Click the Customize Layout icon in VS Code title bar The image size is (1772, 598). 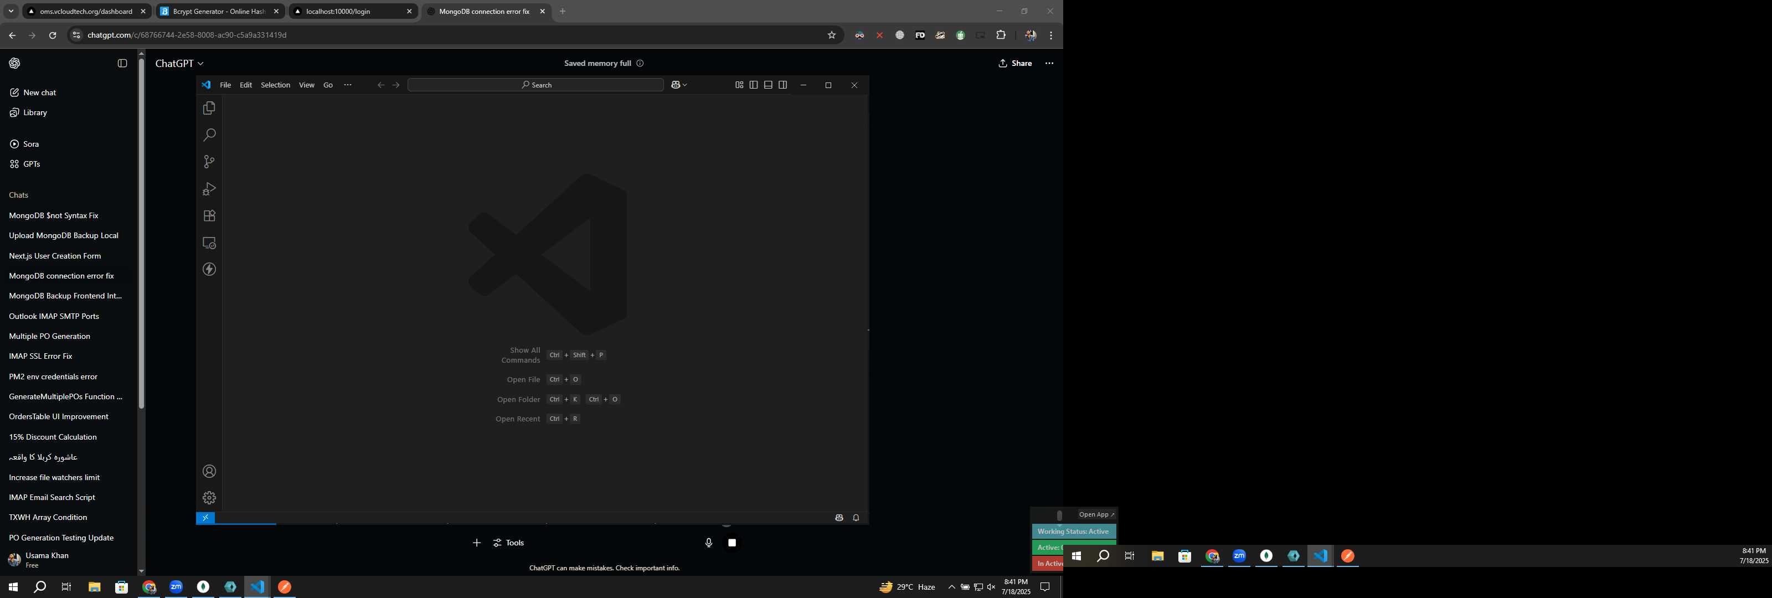[739, 85]
